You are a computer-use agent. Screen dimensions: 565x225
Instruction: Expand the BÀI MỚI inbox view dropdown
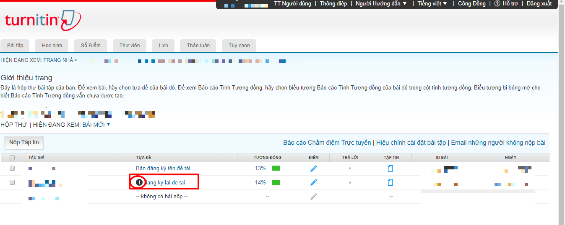pyautogui.click(x=109, y=124)
